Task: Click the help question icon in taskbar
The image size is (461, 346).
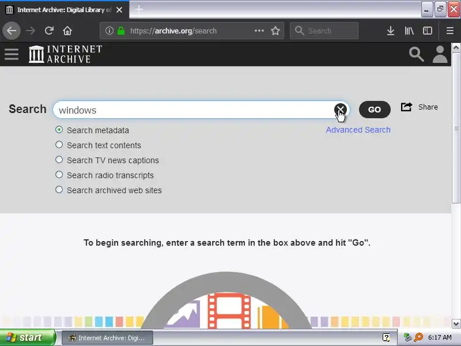Action: point(386,337)
